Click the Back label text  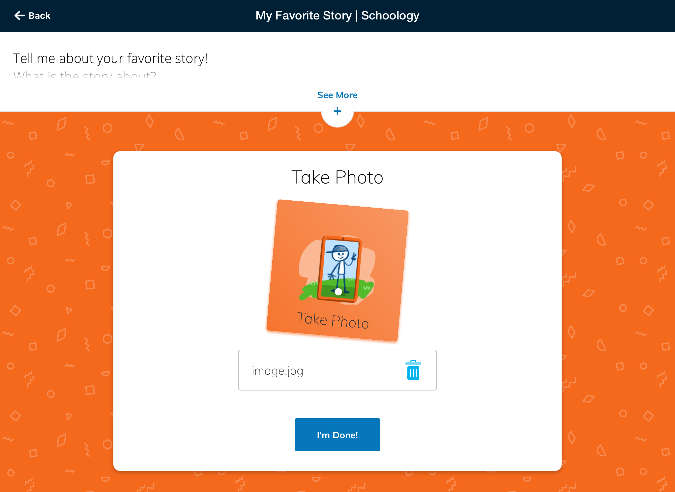[40, 15]
